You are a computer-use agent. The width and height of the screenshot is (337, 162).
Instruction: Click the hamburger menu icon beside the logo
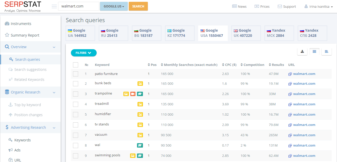pyautogui.click(x=54, y=6)
